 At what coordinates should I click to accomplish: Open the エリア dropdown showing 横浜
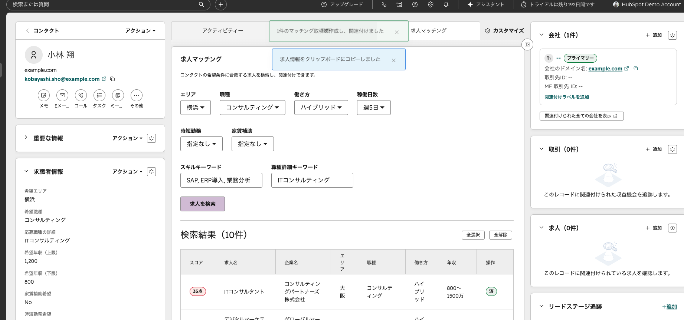(x=196, y=108)
